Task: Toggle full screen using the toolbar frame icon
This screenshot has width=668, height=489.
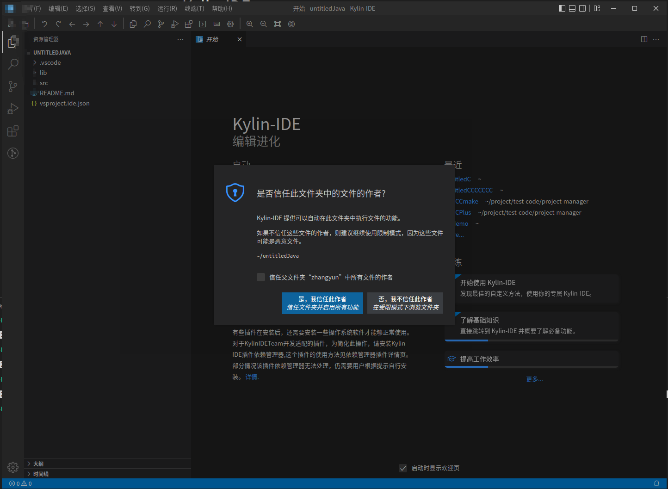Action: pyautogui.click(x=278, y=24)
